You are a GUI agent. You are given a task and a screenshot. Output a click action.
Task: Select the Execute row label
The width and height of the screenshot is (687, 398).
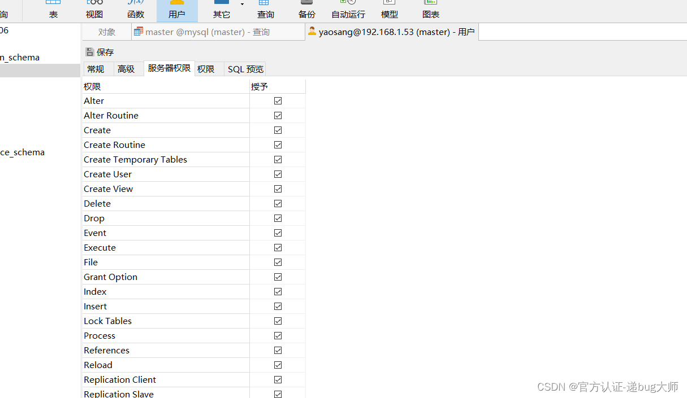tap(100, 248)
